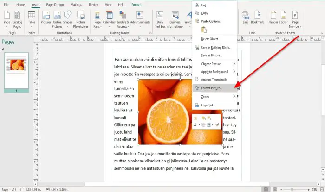This screenshot has width=325, height=192.
Task: Switch to the Review tab
Action: [x=94, y=5]
